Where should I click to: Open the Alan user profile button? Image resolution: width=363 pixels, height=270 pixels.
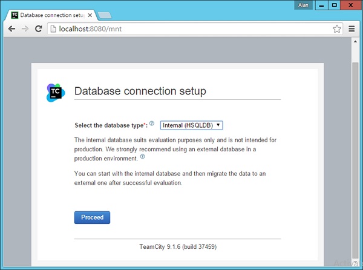[x=303, y=5]
